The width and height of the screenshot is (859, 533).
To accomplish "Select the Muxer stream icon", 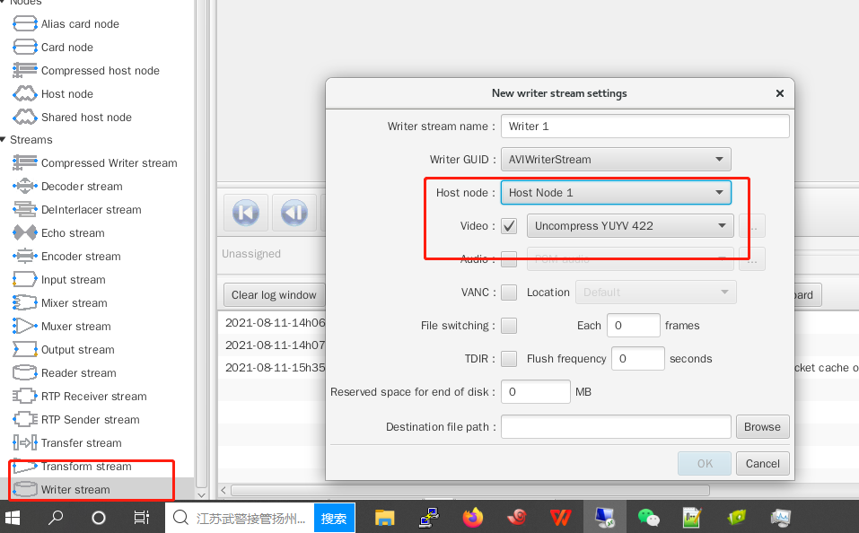I will click(24, 326).
